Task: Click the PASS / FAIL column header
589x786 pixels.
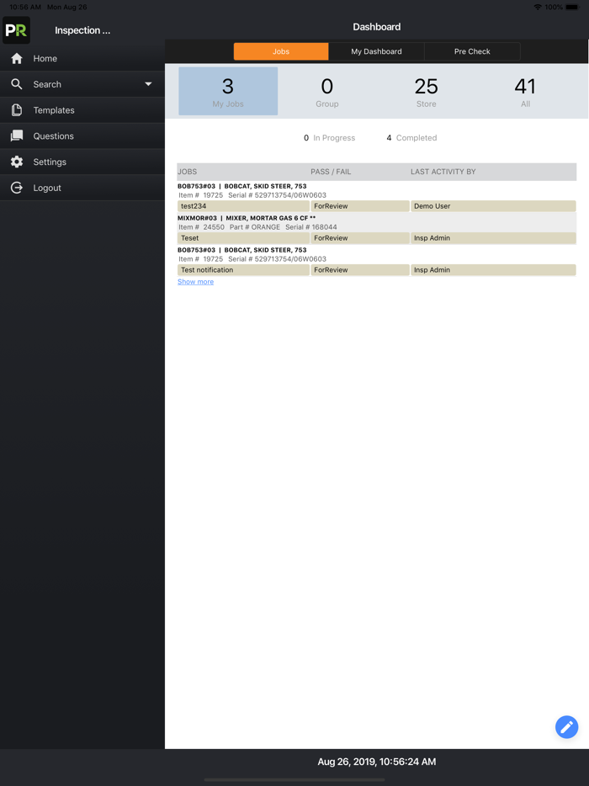Action: tap(331, 172)
